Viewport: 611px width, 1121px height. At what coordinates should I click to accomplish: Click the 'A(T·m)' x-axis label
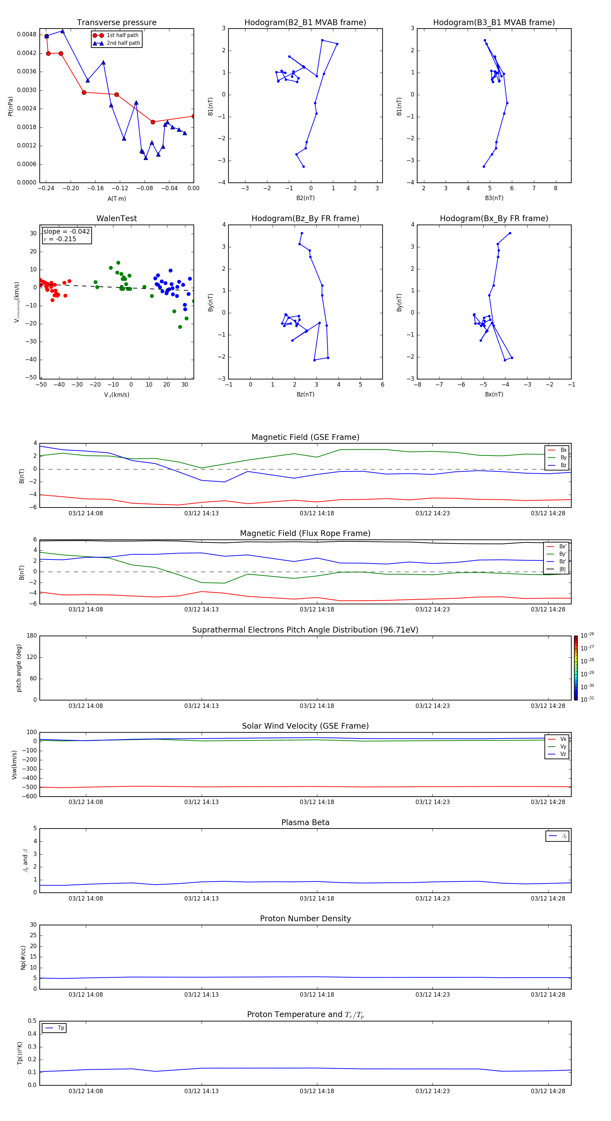tap(116, 198)
